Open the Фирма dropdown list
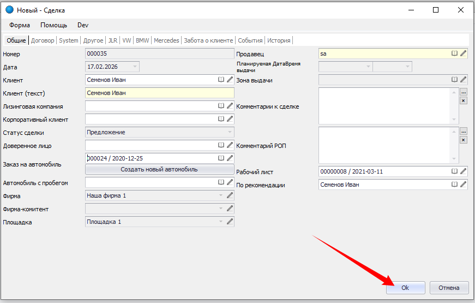This screenshot has width=475, height=303. (x=221, y=195)
